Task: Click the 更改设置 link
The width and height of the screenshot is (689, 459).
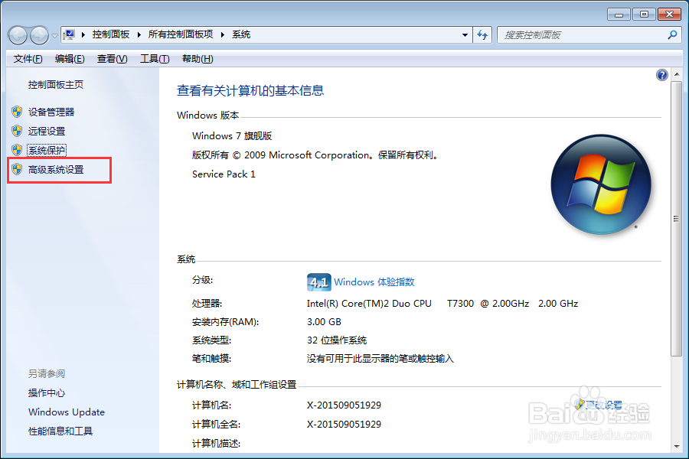Action: (604, 405)
